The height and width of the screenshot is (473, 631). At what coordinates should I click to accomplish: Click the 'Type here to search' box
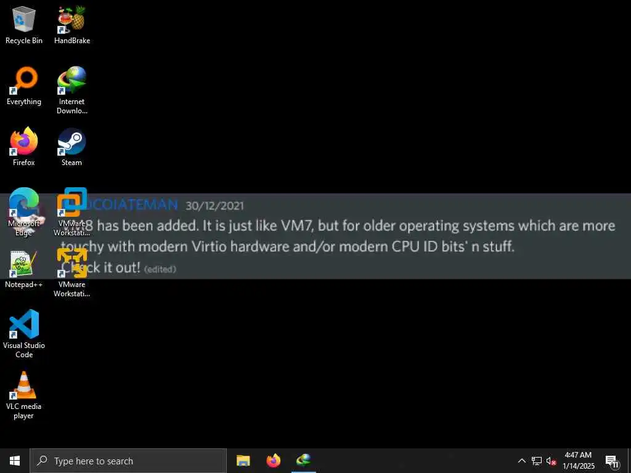click(x=128, y=461)
